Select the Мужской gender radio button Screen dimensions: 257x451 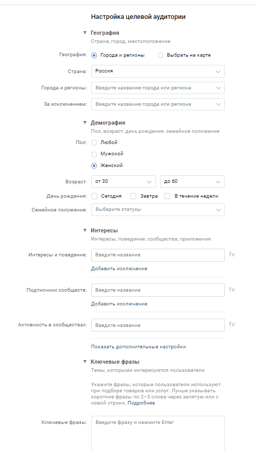click(x=94, y=154)
